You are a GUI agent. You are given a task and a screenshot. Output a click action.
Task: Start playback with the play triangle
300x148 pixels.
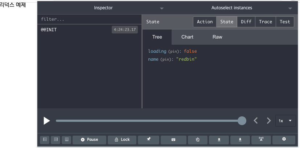pos(46,121)
